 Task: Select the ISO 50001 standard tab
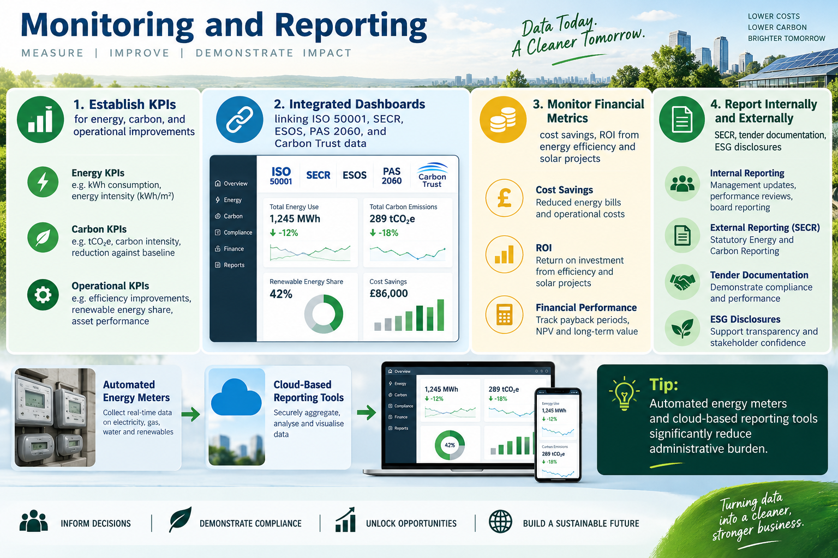tap(281, 175)
